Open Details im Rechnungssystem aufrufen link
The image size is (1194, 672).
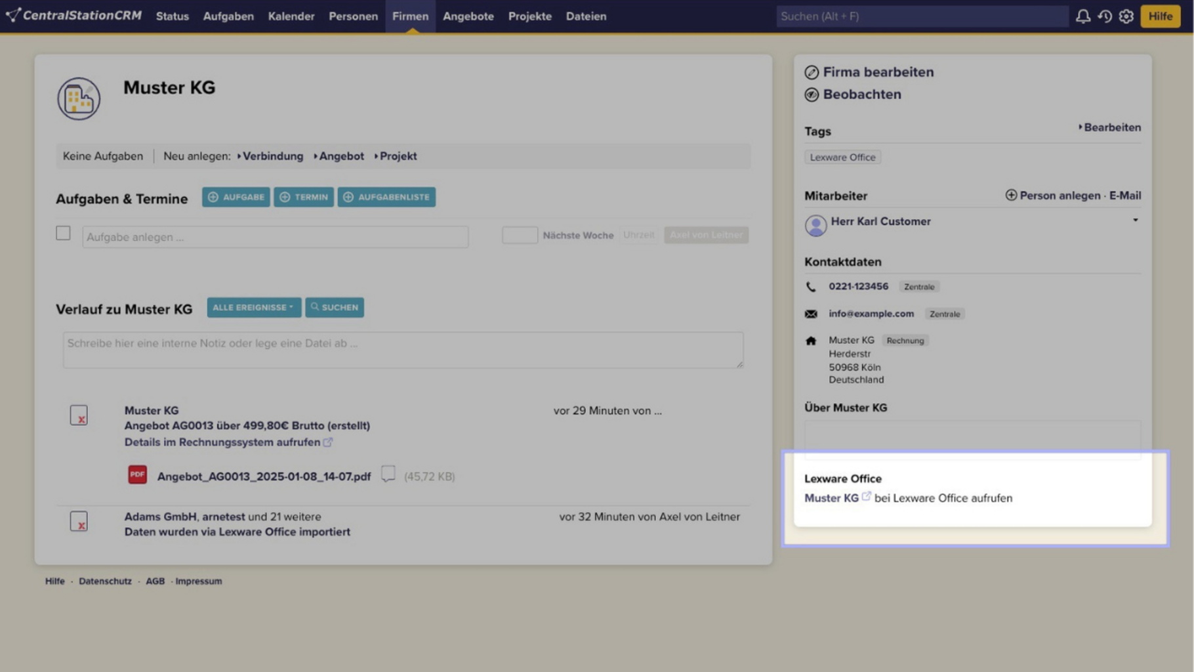tap(222, 442)
